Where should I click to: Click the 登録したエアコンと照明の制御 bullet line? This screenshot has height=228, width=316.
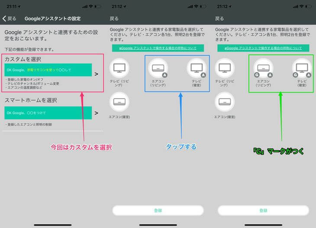(x=29, y=125)
